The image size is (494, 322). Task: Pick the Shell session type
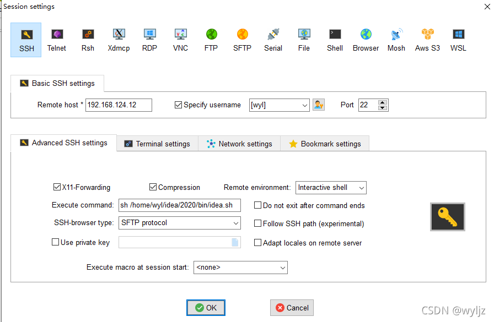[335, 40]
